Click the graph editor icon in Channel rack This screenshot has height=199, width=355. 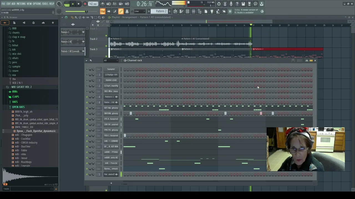(307, 60)
